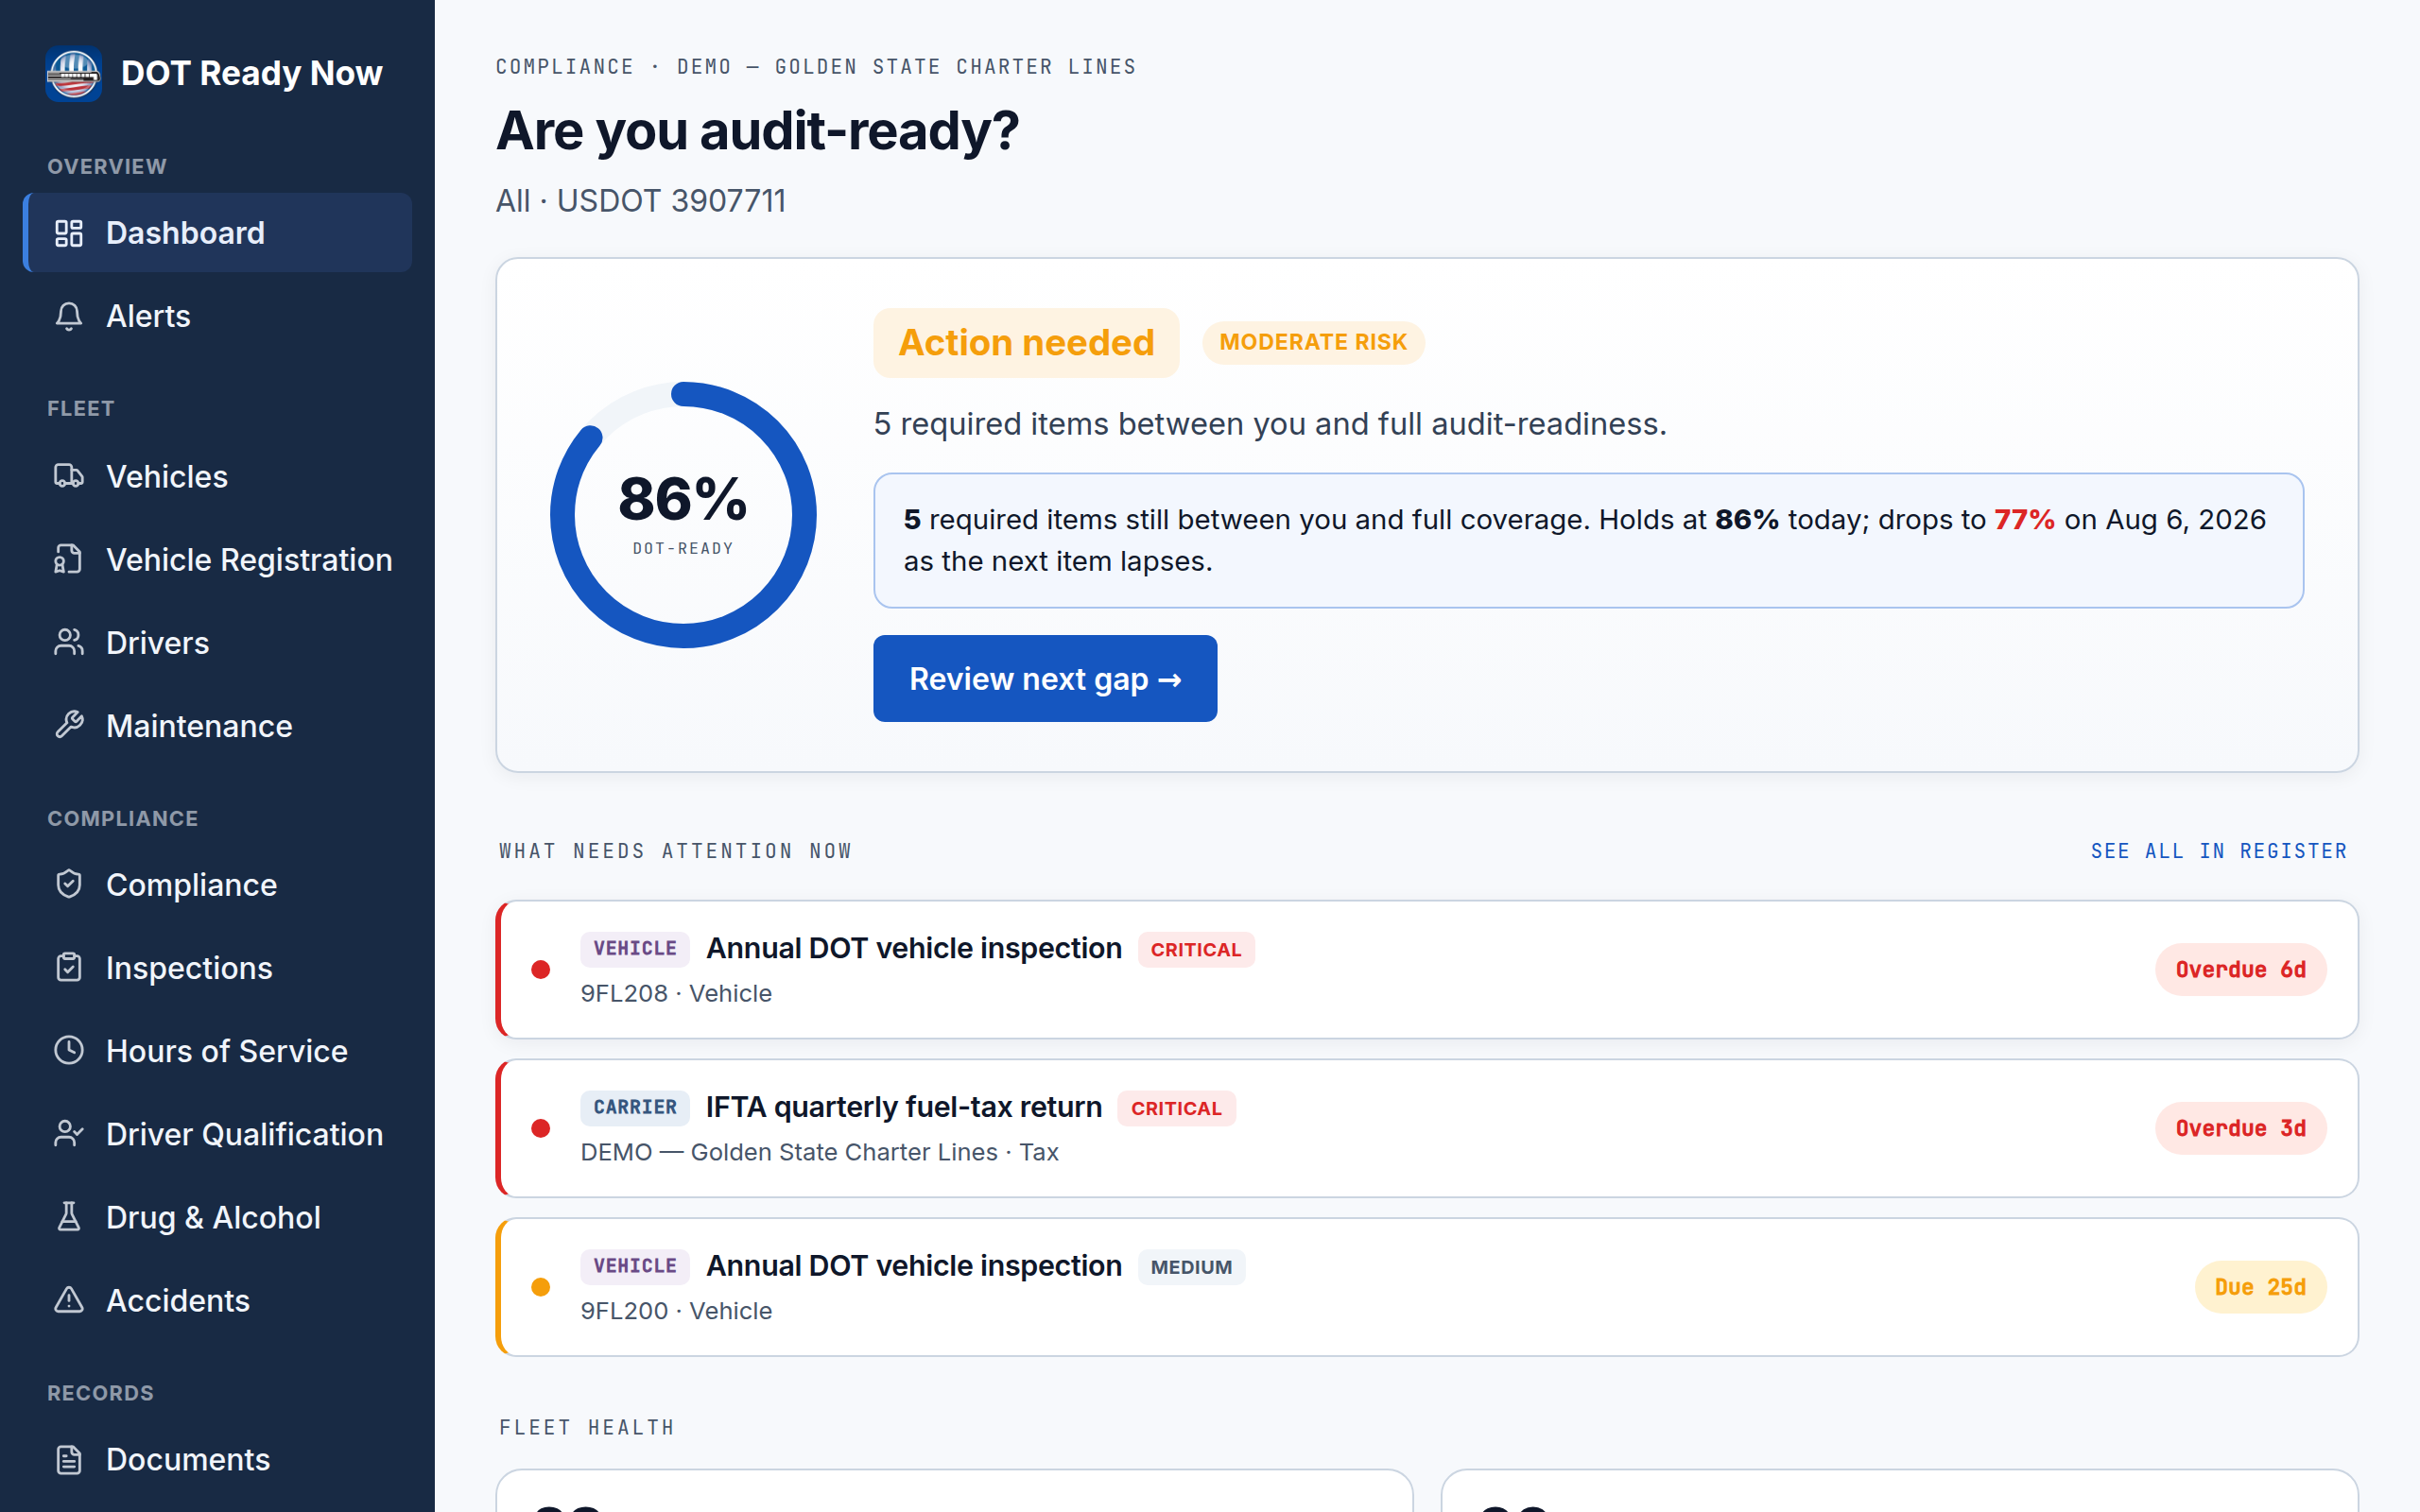Click the Due 25d pill
This screenshot has height=1512, width=2420.
click(x=2260, y=1287)
